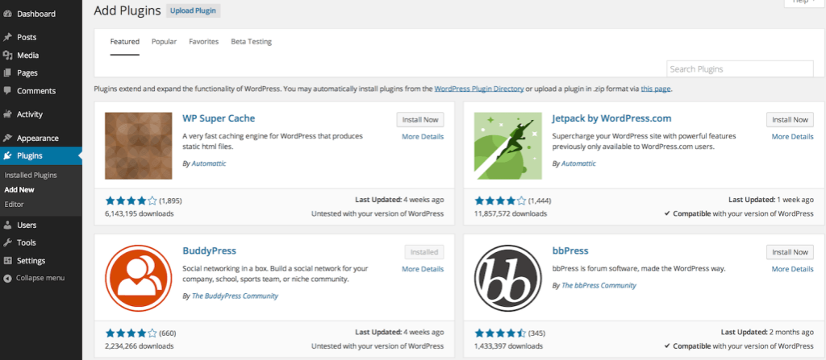This screenshot has width=826, height=360.
Task: Follow the 'this page' upload link
Action: coord(656,89)
